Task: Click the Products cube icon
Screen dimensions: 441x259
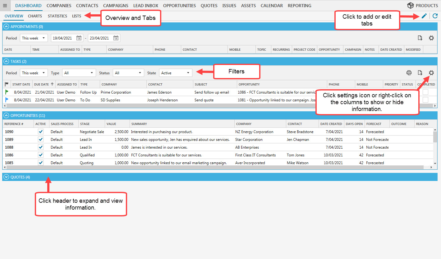Action: [x=411, y=5]
